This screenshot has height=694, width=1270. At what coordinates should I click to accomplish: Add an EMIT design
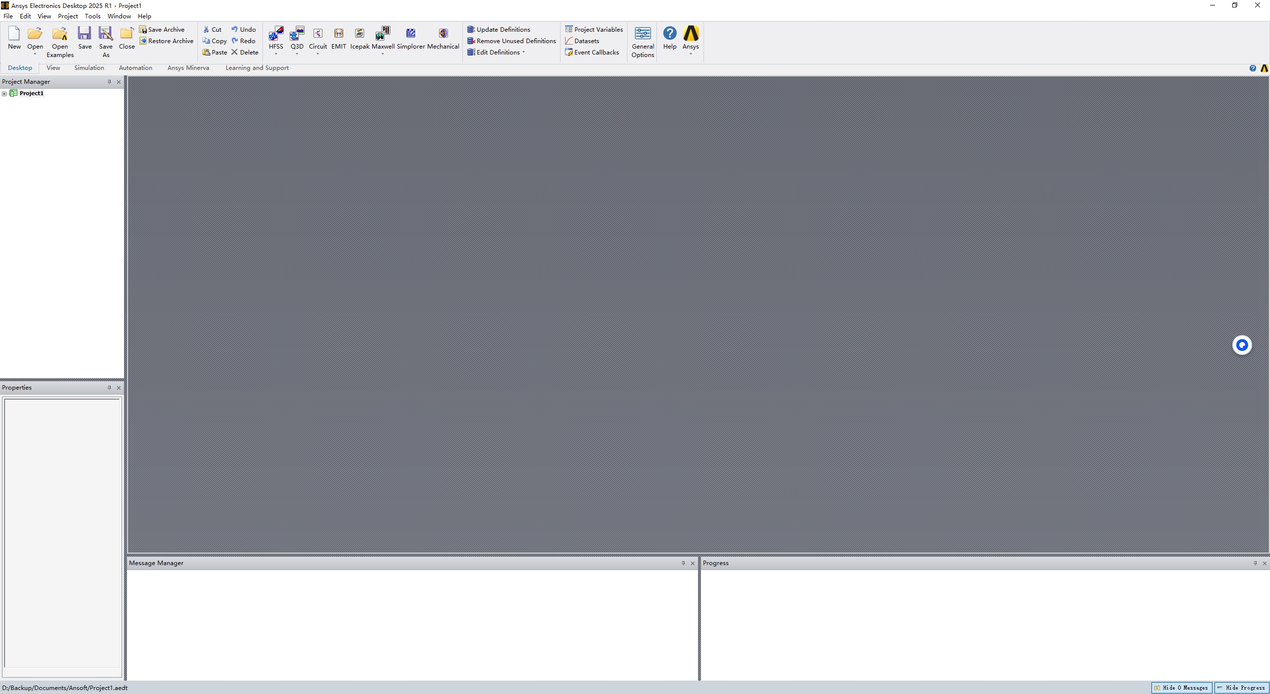click(338, 34)
